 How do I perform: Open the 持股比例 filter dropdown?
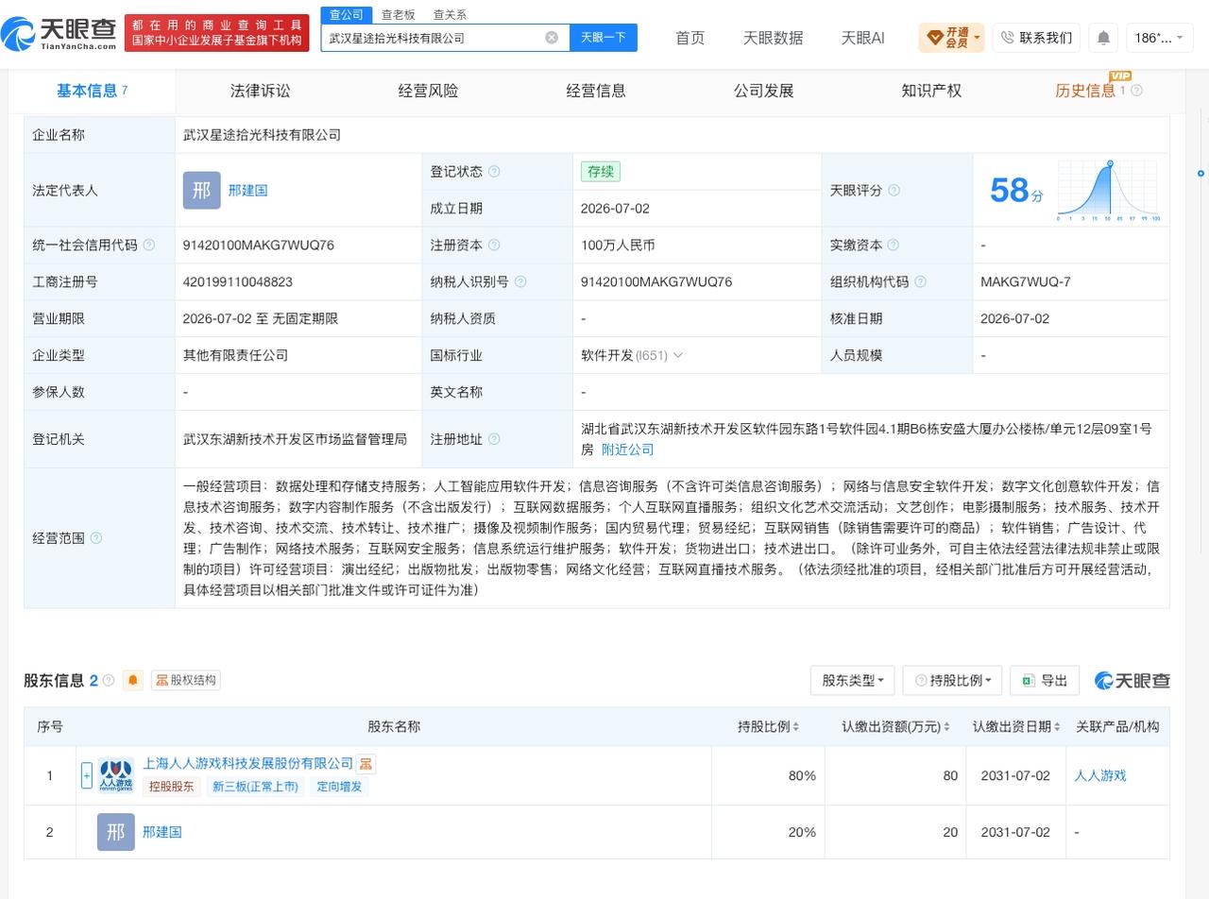click(953, 681)
